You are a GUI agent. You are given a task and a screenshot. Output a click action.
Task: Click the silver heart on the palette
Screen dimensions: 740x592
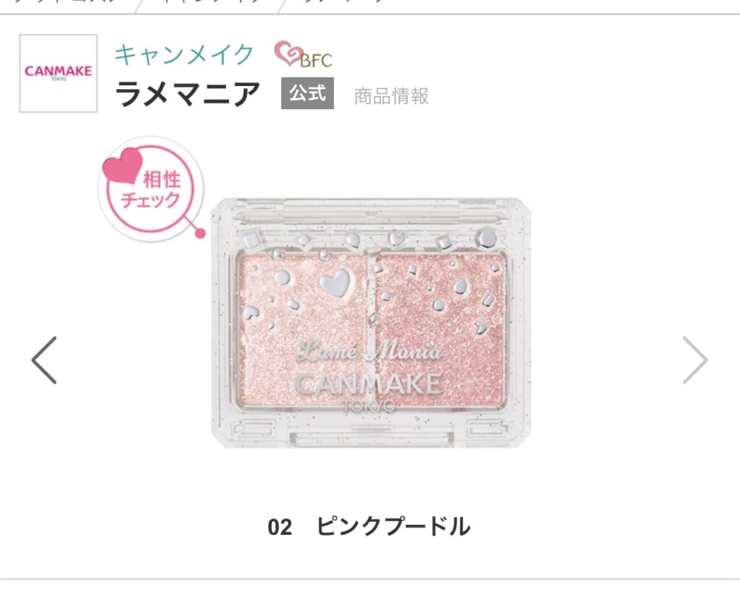click(x=335, y=283)
